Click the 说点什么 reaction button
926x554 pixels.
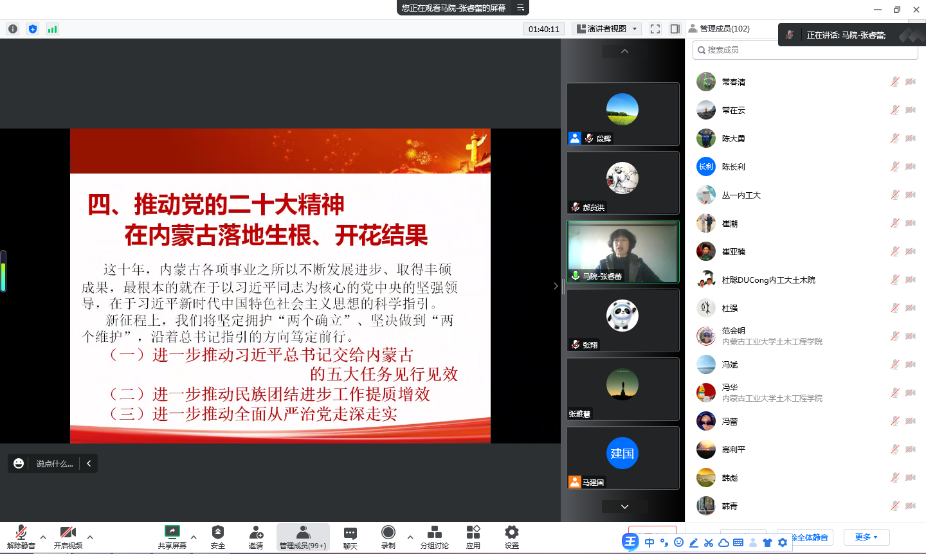click(44, 463)
